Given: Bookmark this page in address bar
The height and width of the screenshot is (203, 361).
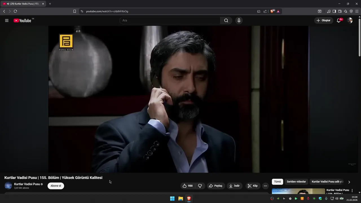Looking at the screenshot, I should coord(74,11).
